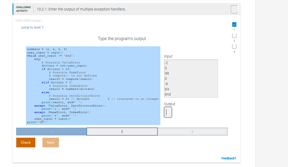Click the bottom chevron labeled 3
This screenshot has width=288, height=167.
tap(234, 47)
